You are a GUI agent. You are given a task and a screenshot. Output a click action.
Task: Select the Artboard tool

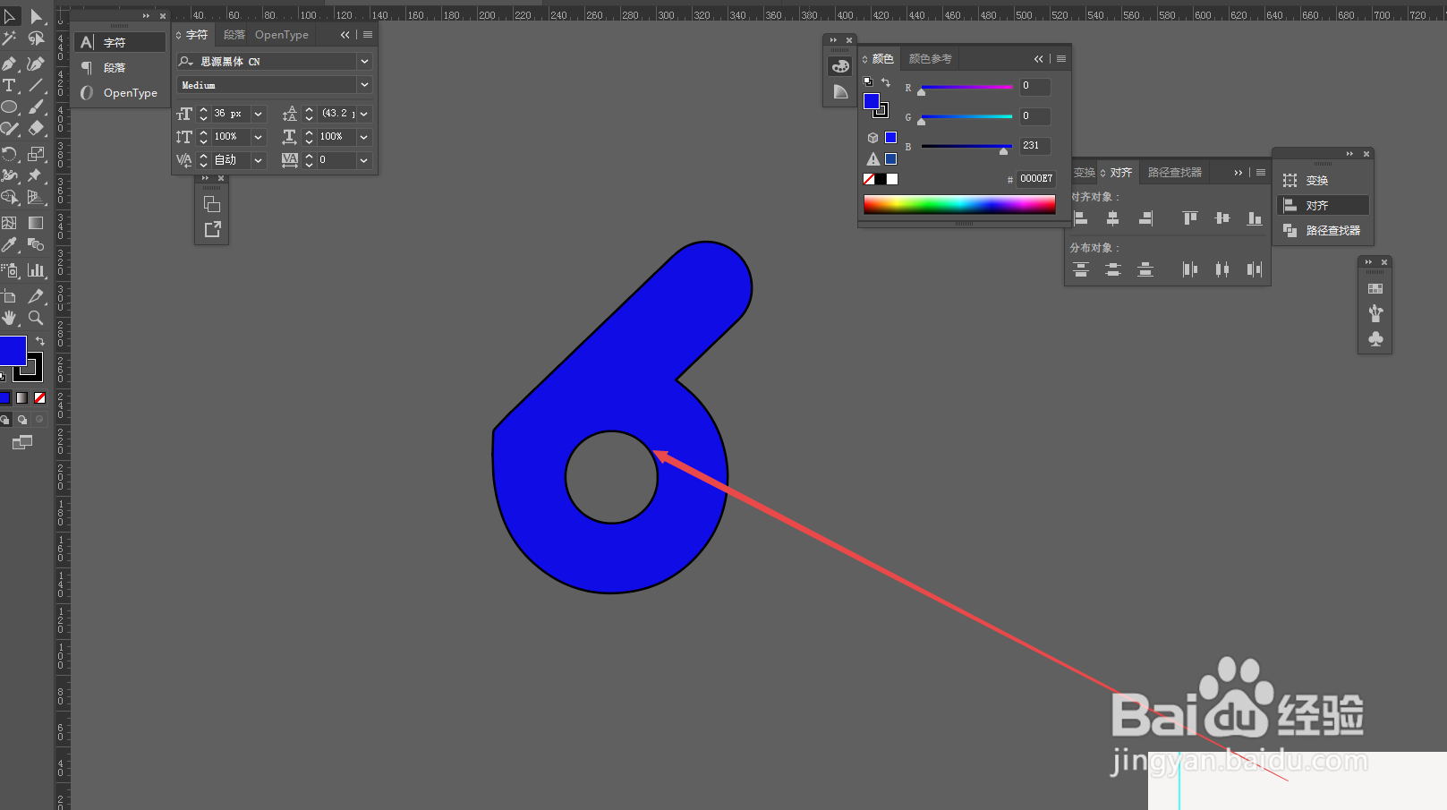click(x=10, y=295)
